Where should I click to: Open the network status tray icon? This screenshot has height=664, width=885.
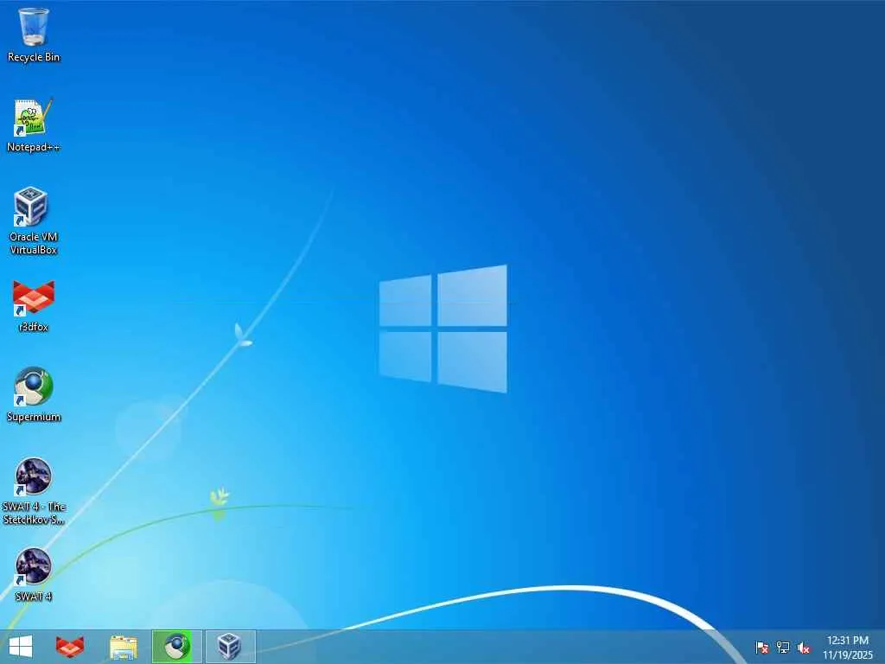click(x=783, y=648)
